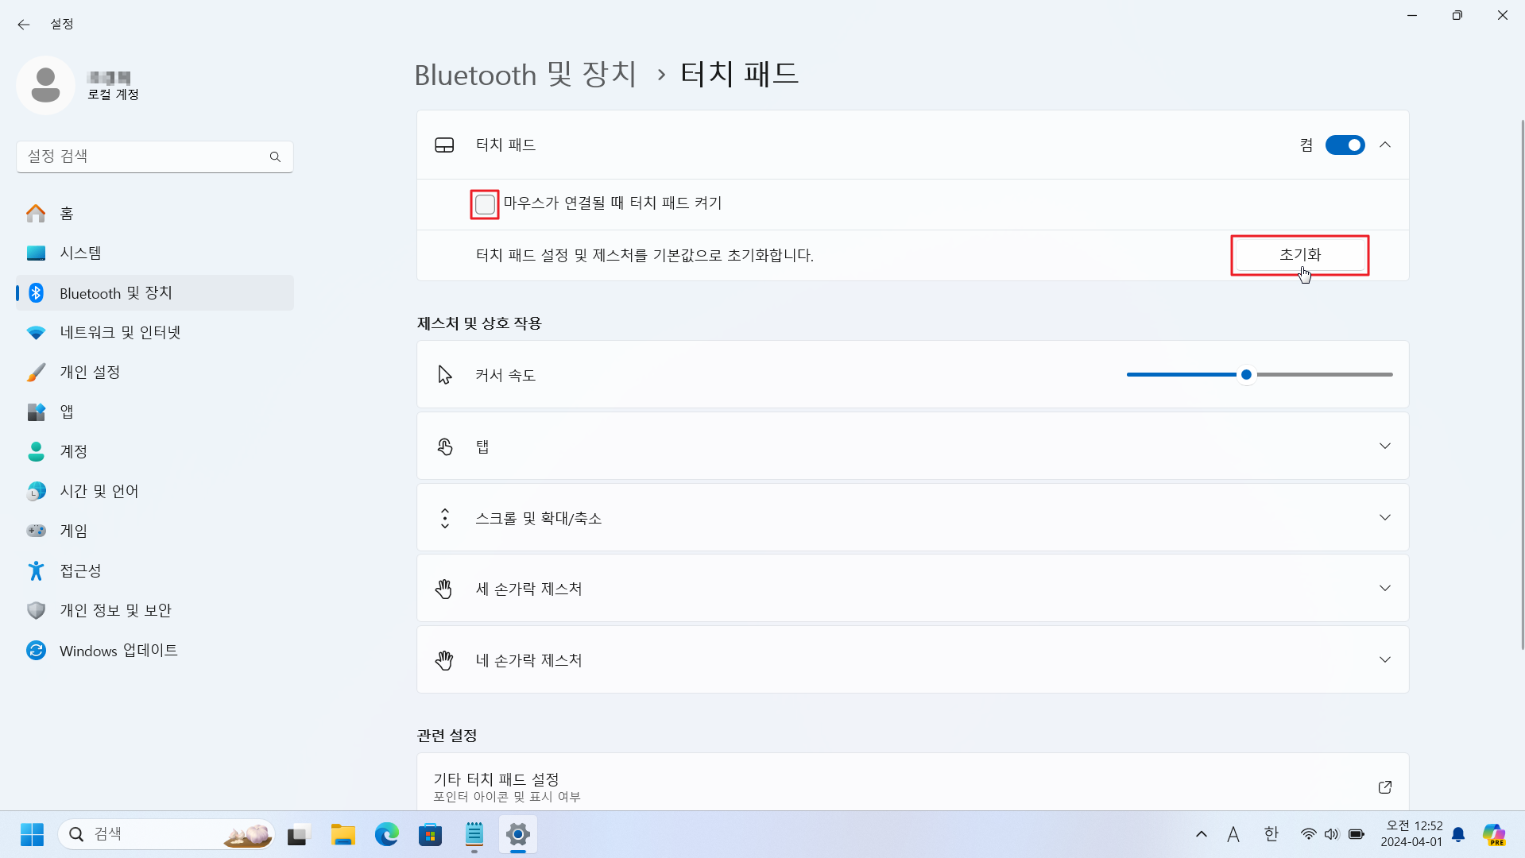This screenshot has height=858, width=1525.
Task: Click the volume speaker tray icon
Action: point(1331,834)
